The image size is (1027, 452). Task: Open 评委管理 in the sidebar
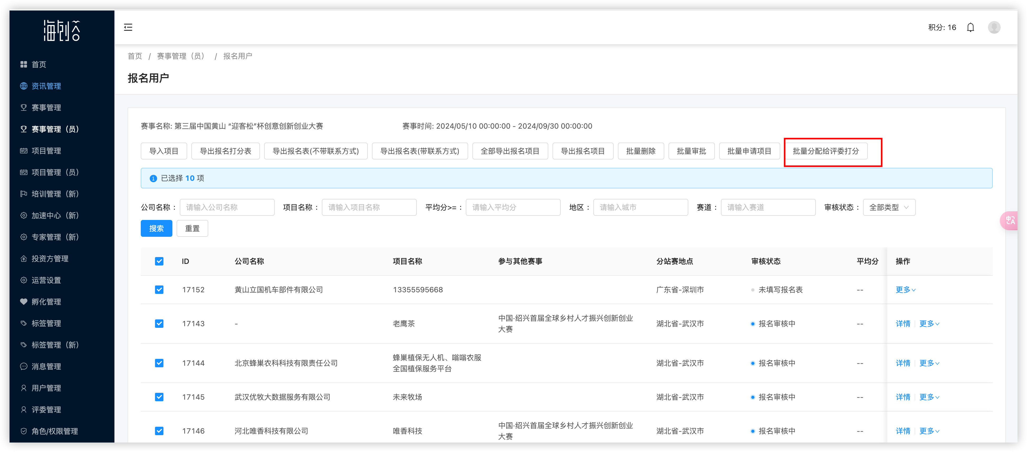(46, 409)
